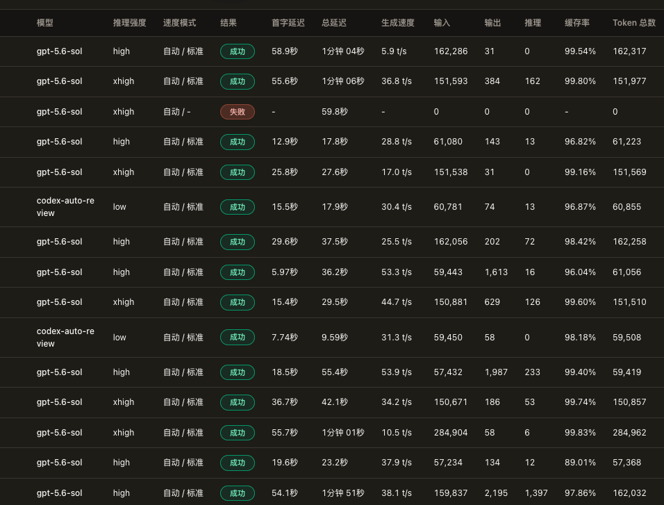Click the 生成速度 column header
Viewport: 664px width, 505px height.
pyautogui.click(x=398, y=23)
